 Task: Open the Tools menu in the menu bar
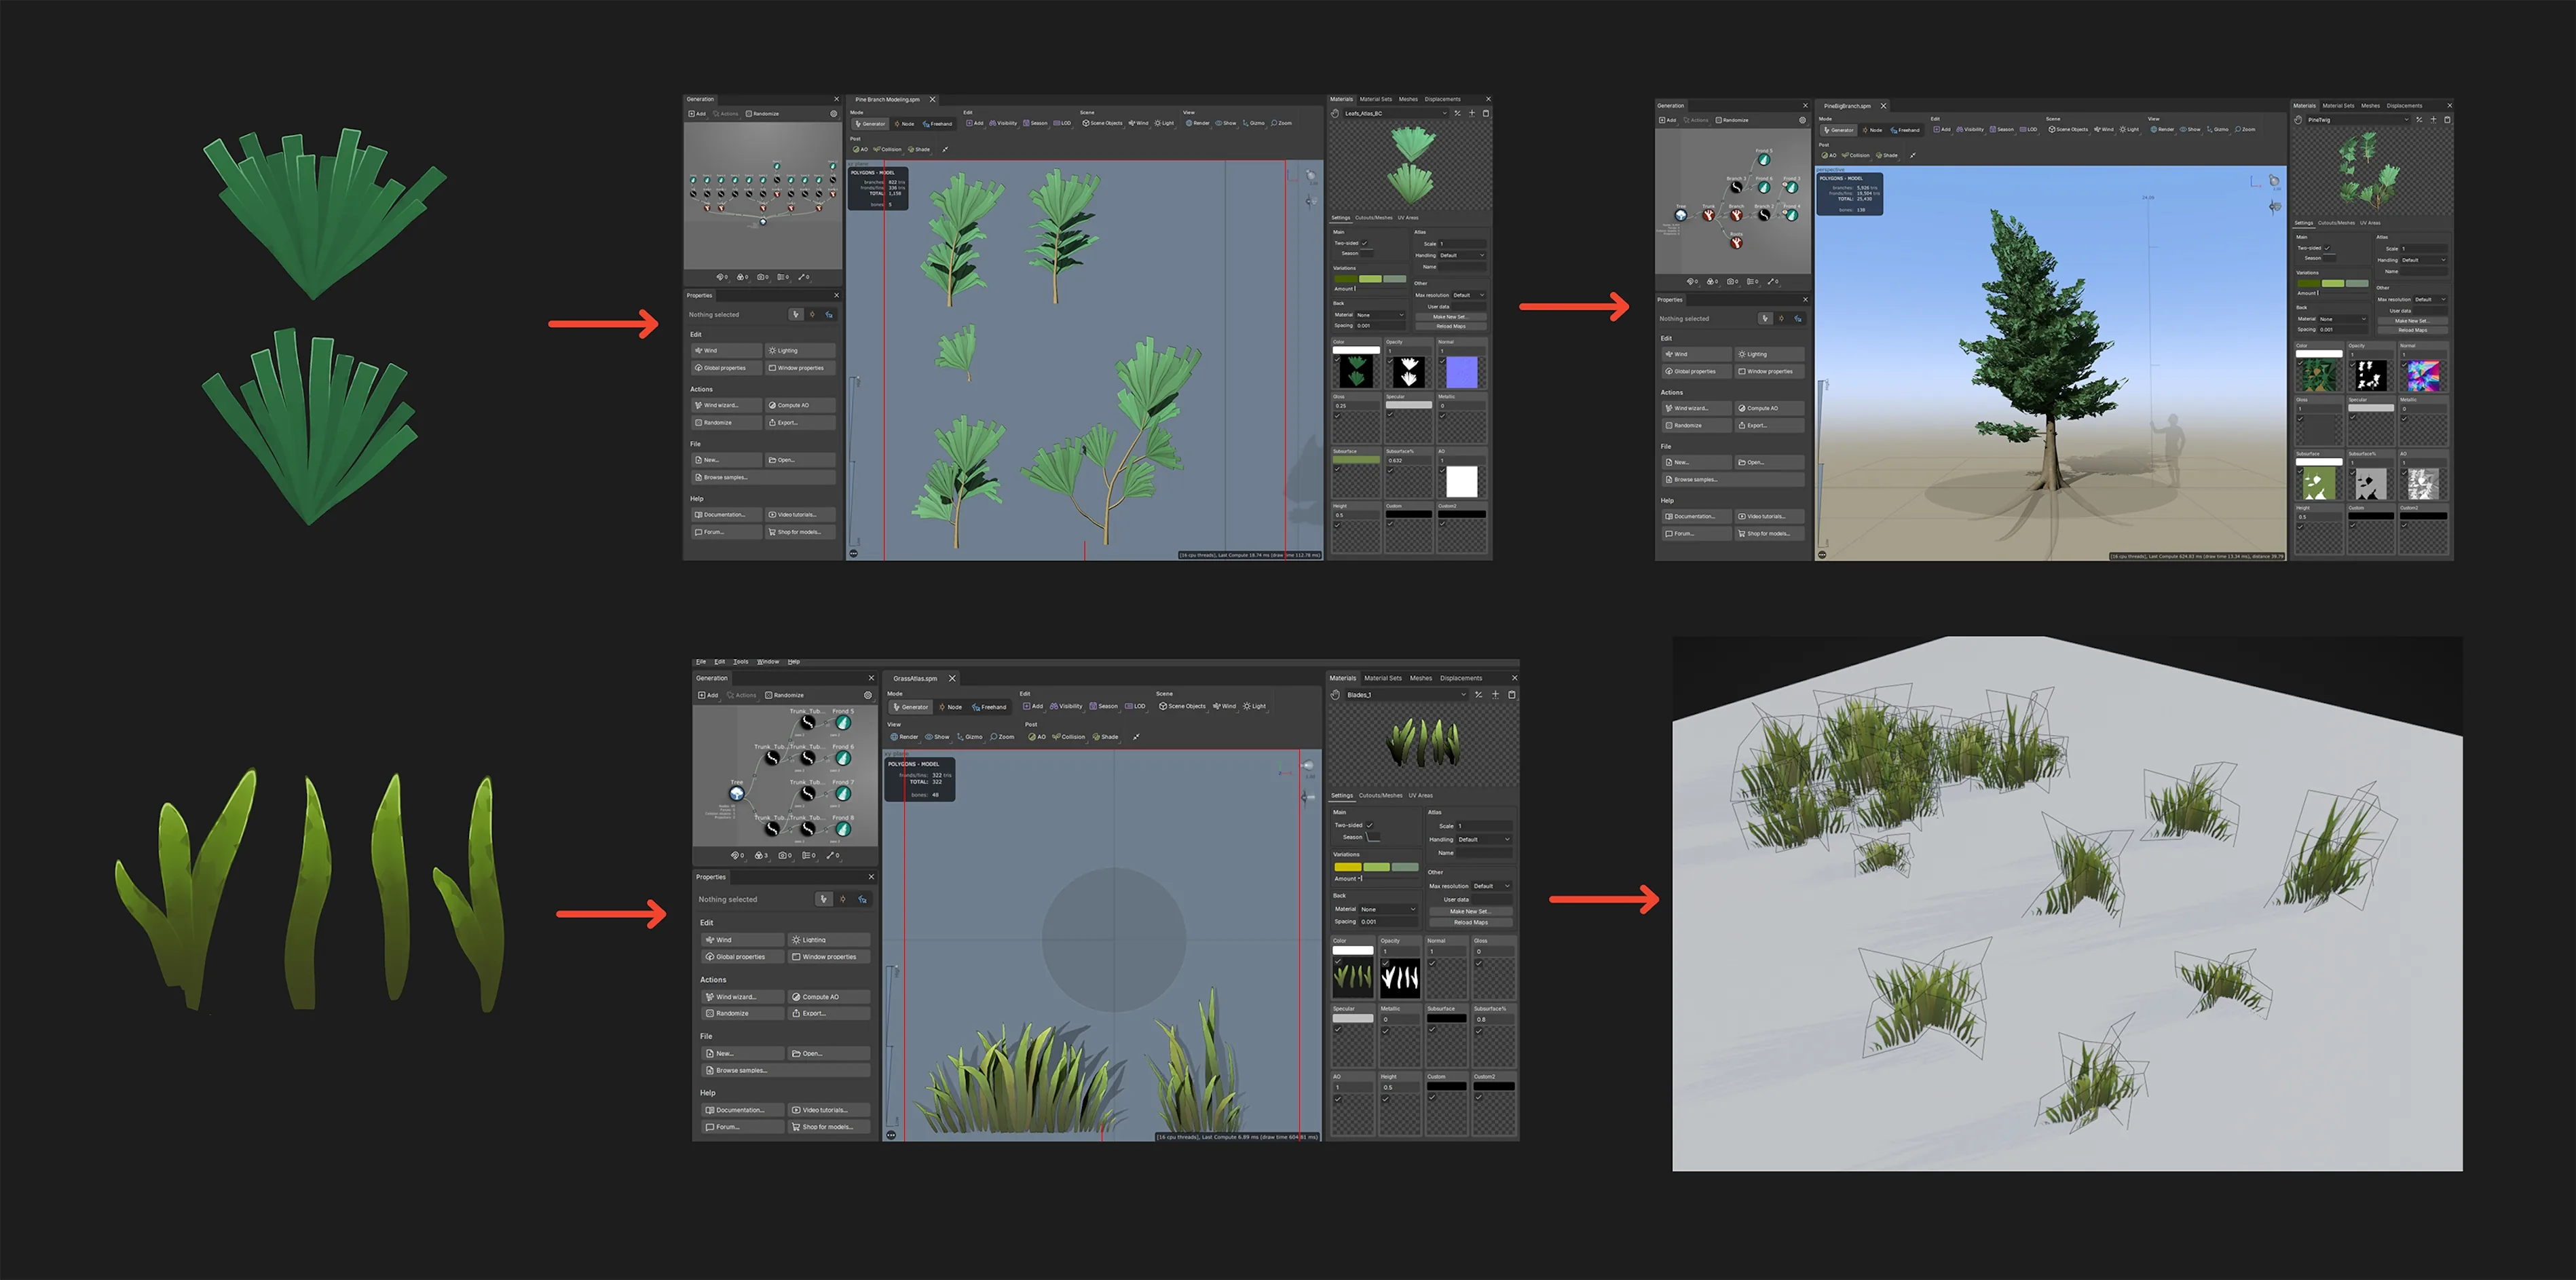tap(740, 662)
